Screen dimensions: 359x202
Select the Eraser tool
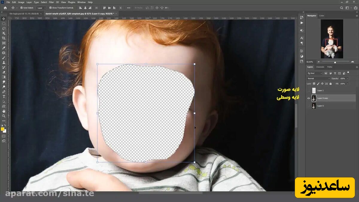point(4,72)
